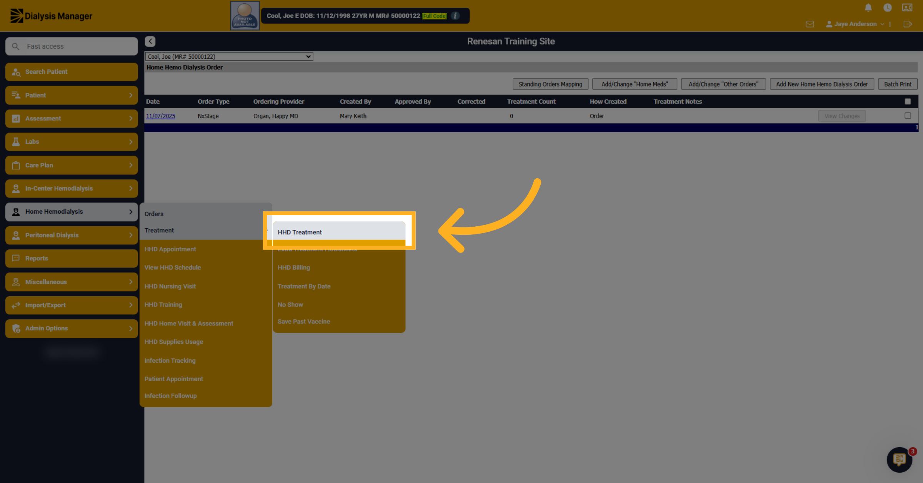The width and height of the screenshot is (923, 483).
Task: Check the 11/07/2025 order row checkbox
Action: tap(908, 116)
